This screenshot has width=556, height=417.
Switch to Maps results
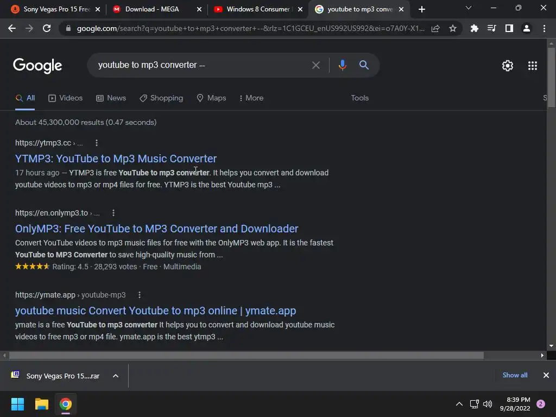coord(211,98)
